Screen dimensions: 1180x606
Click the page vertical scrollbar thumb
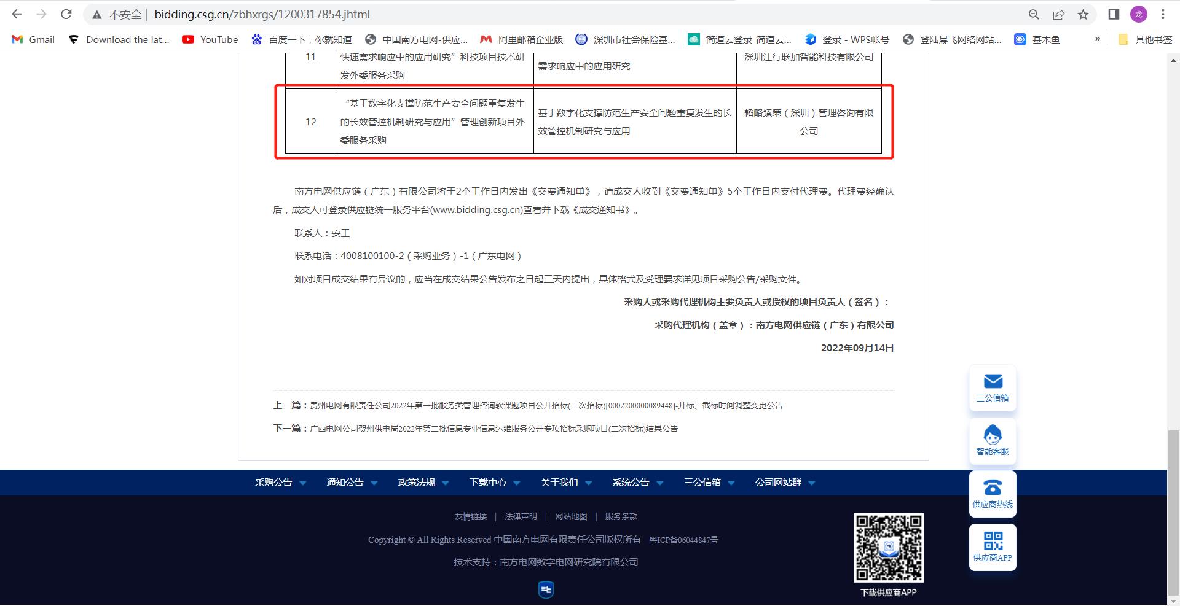click(1173, 513)
